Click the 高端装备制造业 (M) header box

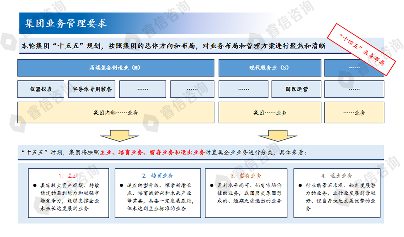pos(116,68)
